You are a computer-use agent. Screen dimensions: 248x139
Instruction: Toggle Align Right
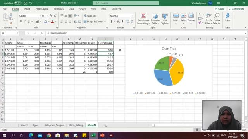pos(70,22)
